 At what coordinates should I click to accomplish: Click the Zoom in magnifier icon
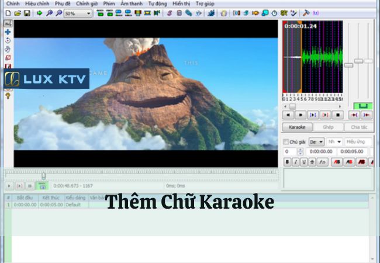pos(49,13)
